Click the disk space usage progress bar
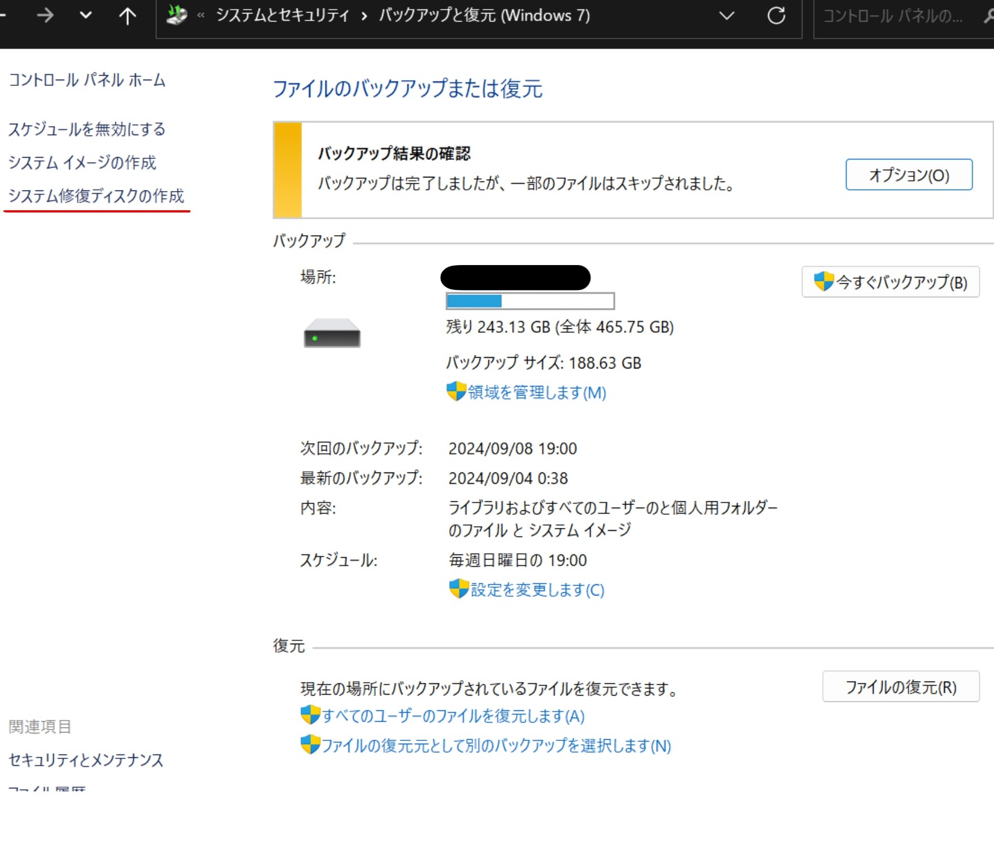Screen dimensions: 994x846 pos(529,301)
